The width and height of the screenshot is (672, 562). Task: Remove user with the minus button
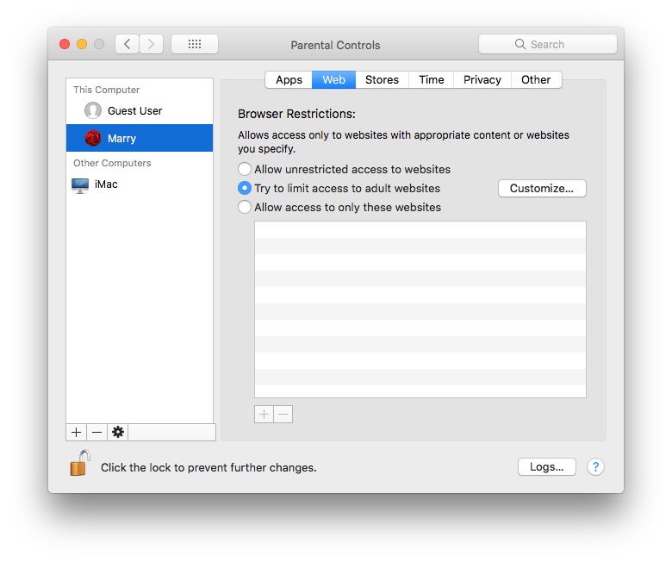[x=97, y=432]
